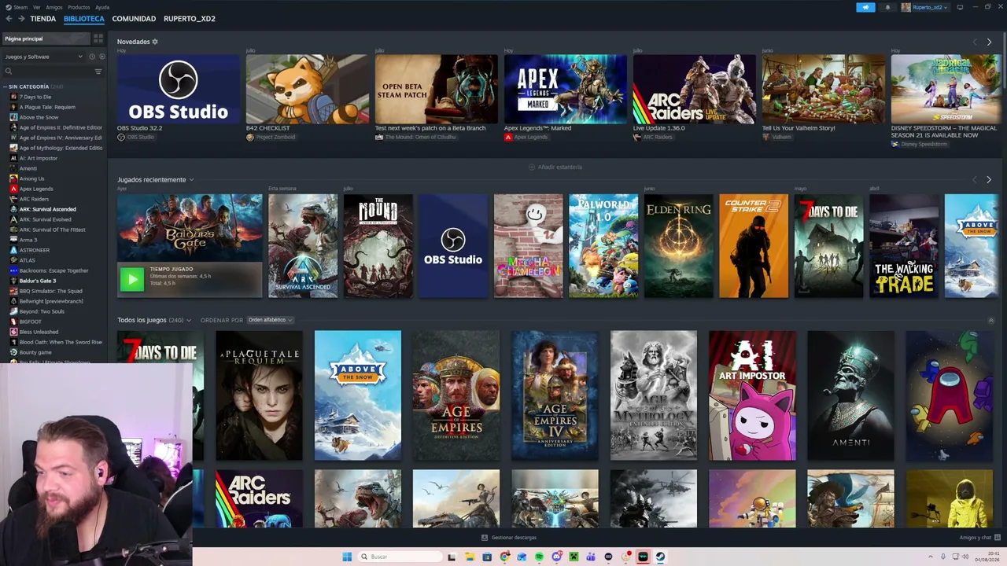Open AI Art Impostor game cover

752,395
